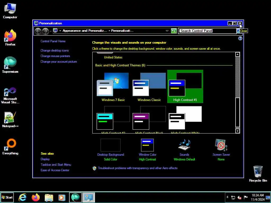
Task: Open Taskbar and Start Menu link
Action: point(56,164)
